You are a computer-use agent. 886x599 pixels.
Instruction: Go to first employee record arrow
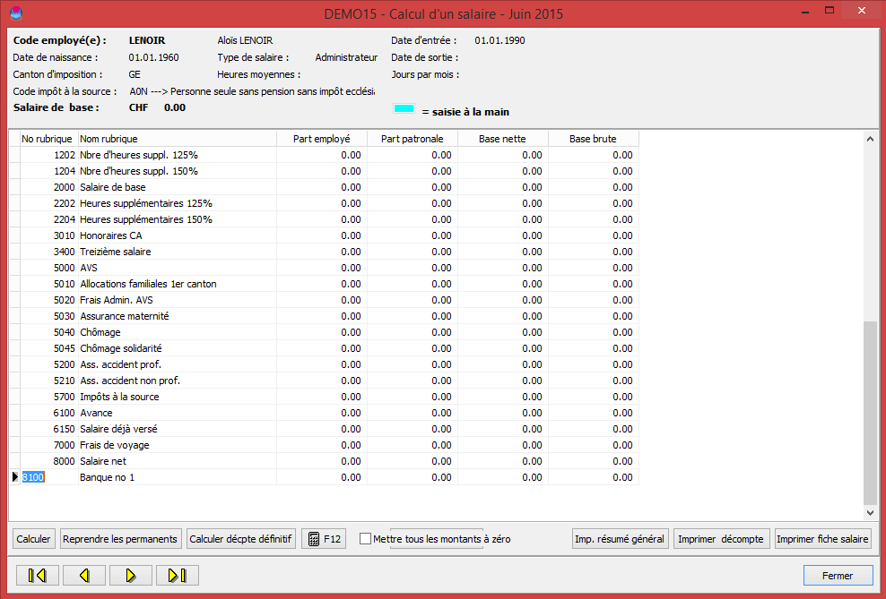click(37, 576)
